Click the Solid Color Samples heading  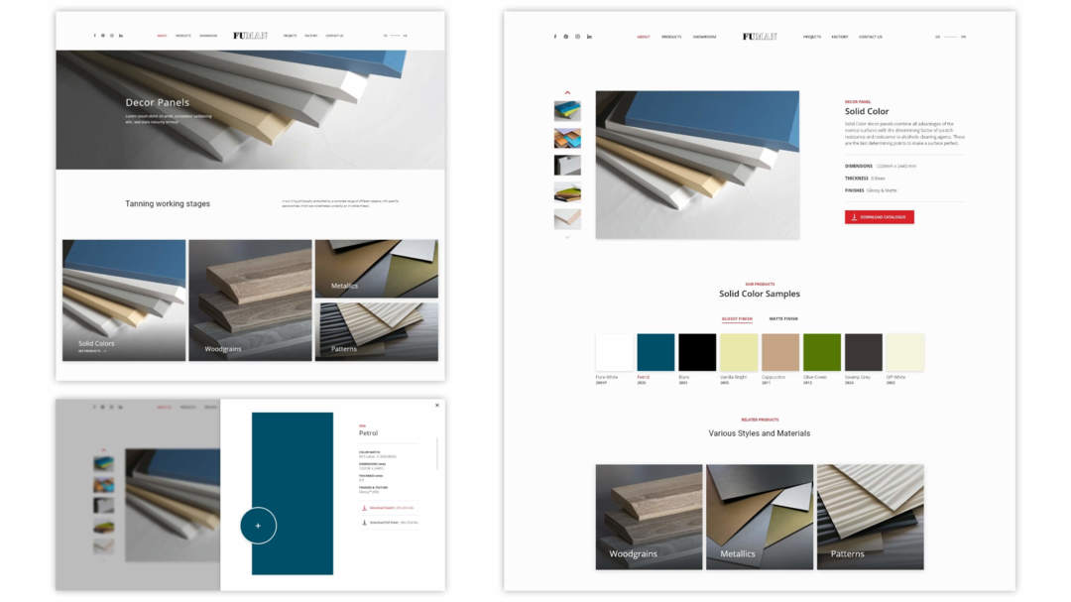pyautogui.click(x=760, y=294)
